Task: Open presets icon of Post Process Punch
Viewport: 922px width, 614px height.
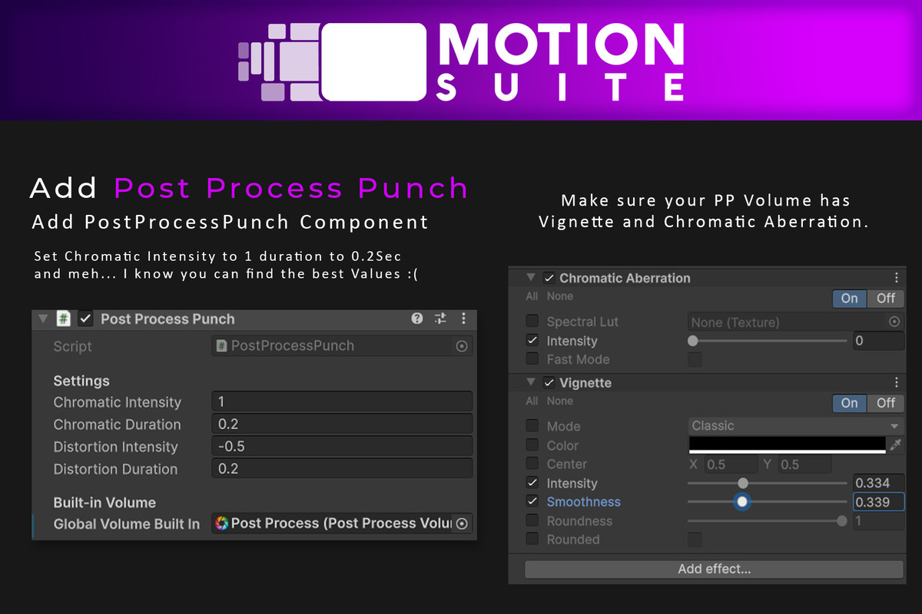Action: (x=440, y=319)
